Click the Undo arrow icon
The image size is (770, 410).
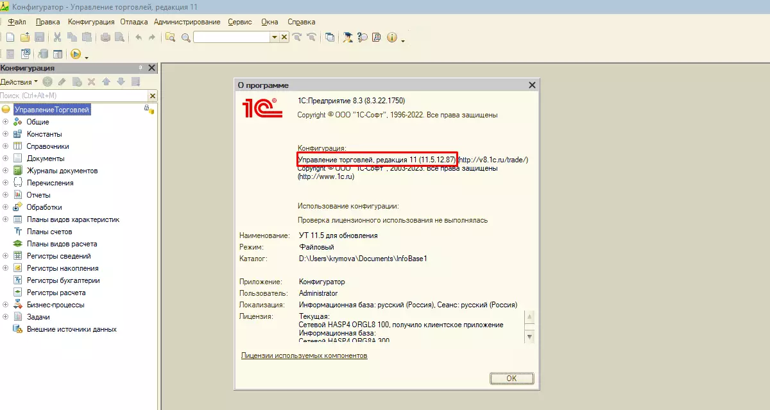click(139, 37)
